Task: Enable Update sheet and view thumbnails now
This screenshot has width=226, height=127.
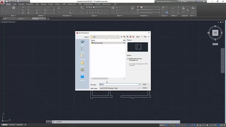Action: [128, 59]
